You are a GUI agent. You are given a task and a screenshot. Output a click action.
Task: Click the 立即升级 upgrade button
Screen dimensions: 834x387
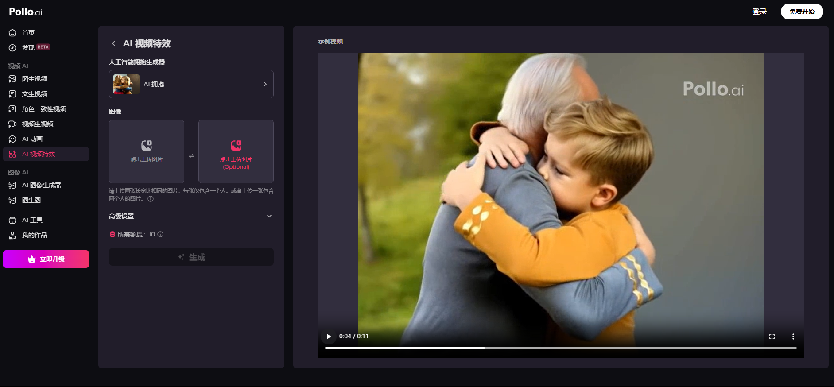click(46, 259)
